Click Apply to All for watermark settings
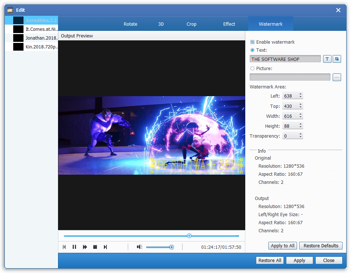This screenshot has height=273, width=351. point(282,245)
